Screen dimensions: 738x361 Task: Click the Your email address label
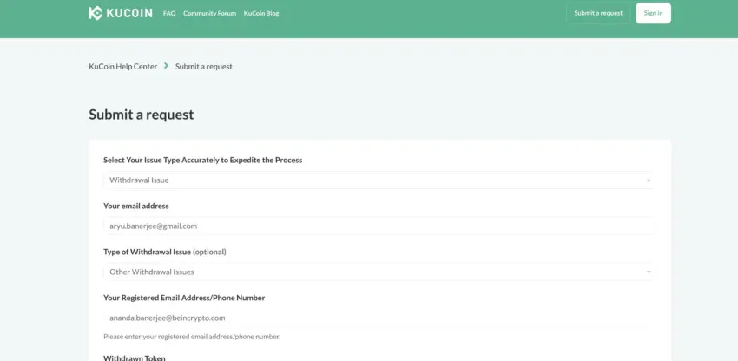point(136,206)
